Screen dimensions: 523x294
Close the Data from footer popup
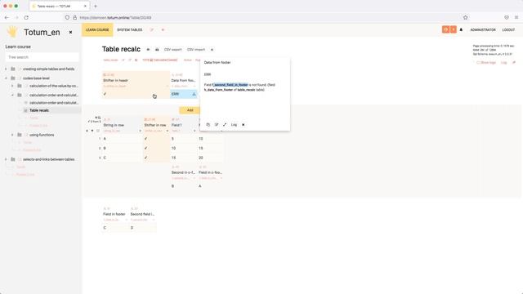click(x=244, y=125)
